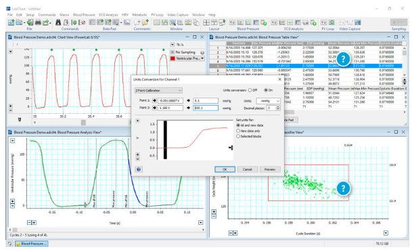Select Units conversion Off radio button

pyautogui.click(x=250, y=90)
